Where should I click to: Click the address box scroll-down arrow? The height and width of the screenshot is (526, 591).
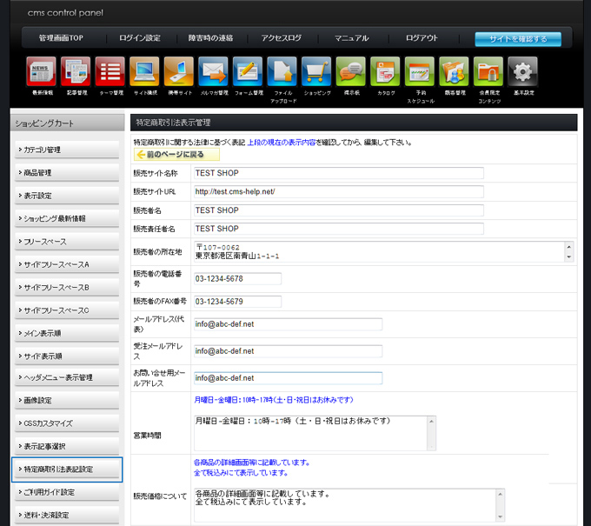point(569,256)
